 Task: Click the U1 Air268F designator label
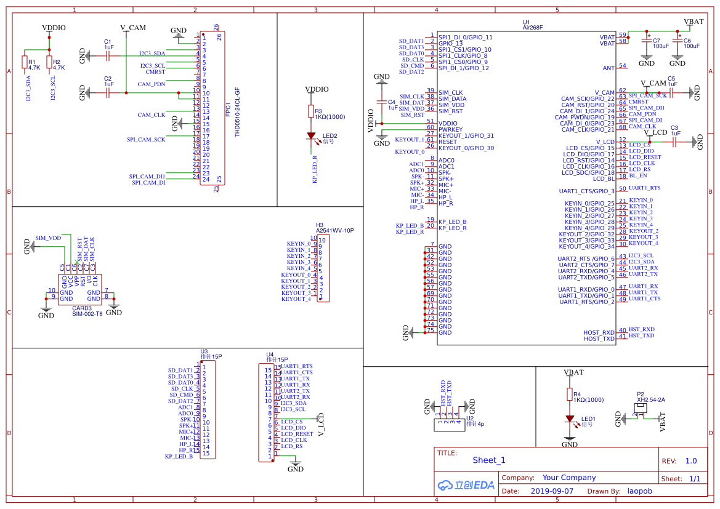pyautogui.click(x=533, y=25)
